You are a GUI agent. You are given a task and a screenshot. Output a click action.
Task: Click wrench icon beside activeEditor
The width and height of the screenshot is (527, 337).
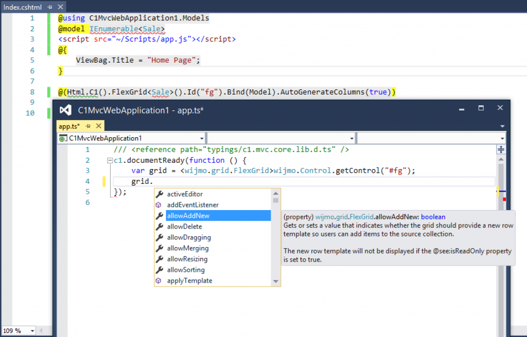point(160,194)
